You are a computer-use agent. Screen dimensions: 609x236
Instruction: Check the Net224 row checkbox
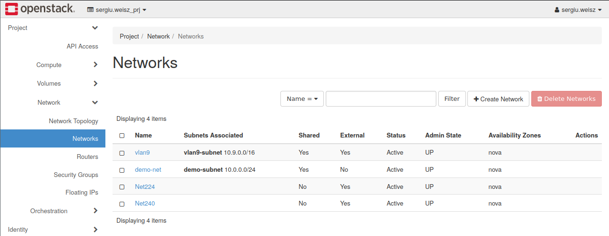pos(122,187)
